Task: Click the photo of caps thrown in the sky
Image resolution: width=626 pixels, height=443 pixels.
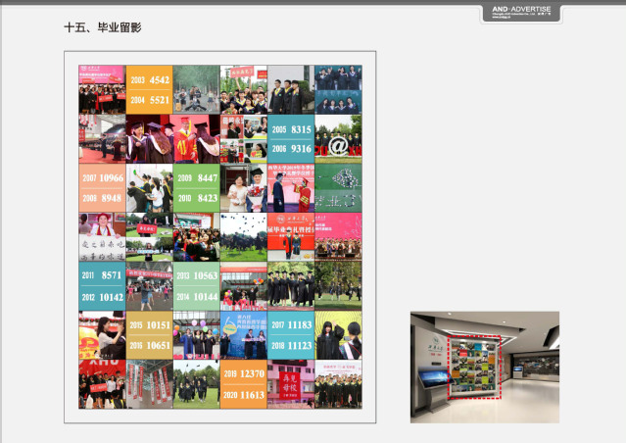Action: (x=244, y=237)
